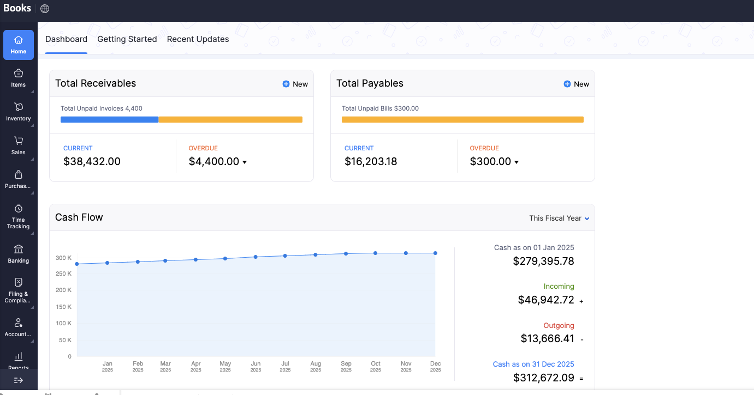
Task: Click the Dec 2025 cash flow data point
Action: (435, 253)
